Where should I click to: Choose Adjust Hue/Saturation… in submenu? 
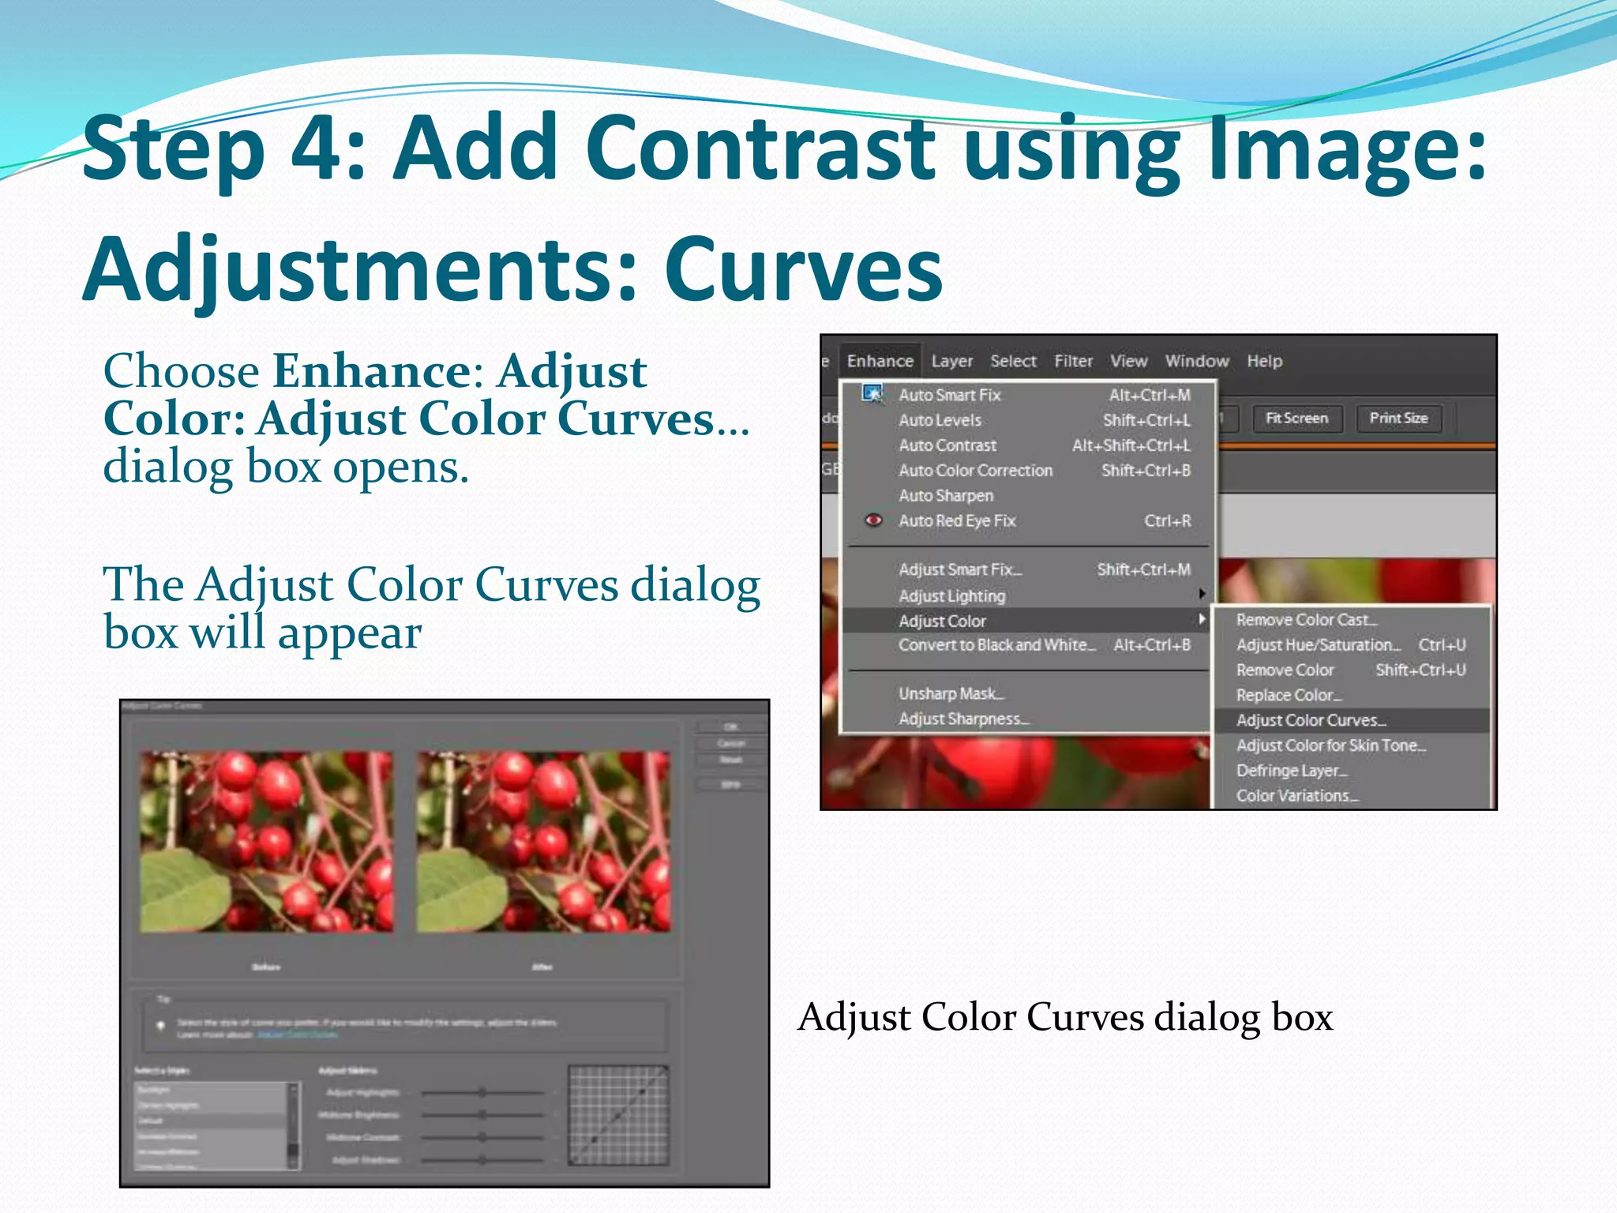tap(1351, 645)
